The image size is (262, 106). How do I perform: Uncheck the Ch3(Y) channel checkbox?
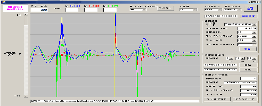coord(105,6)
